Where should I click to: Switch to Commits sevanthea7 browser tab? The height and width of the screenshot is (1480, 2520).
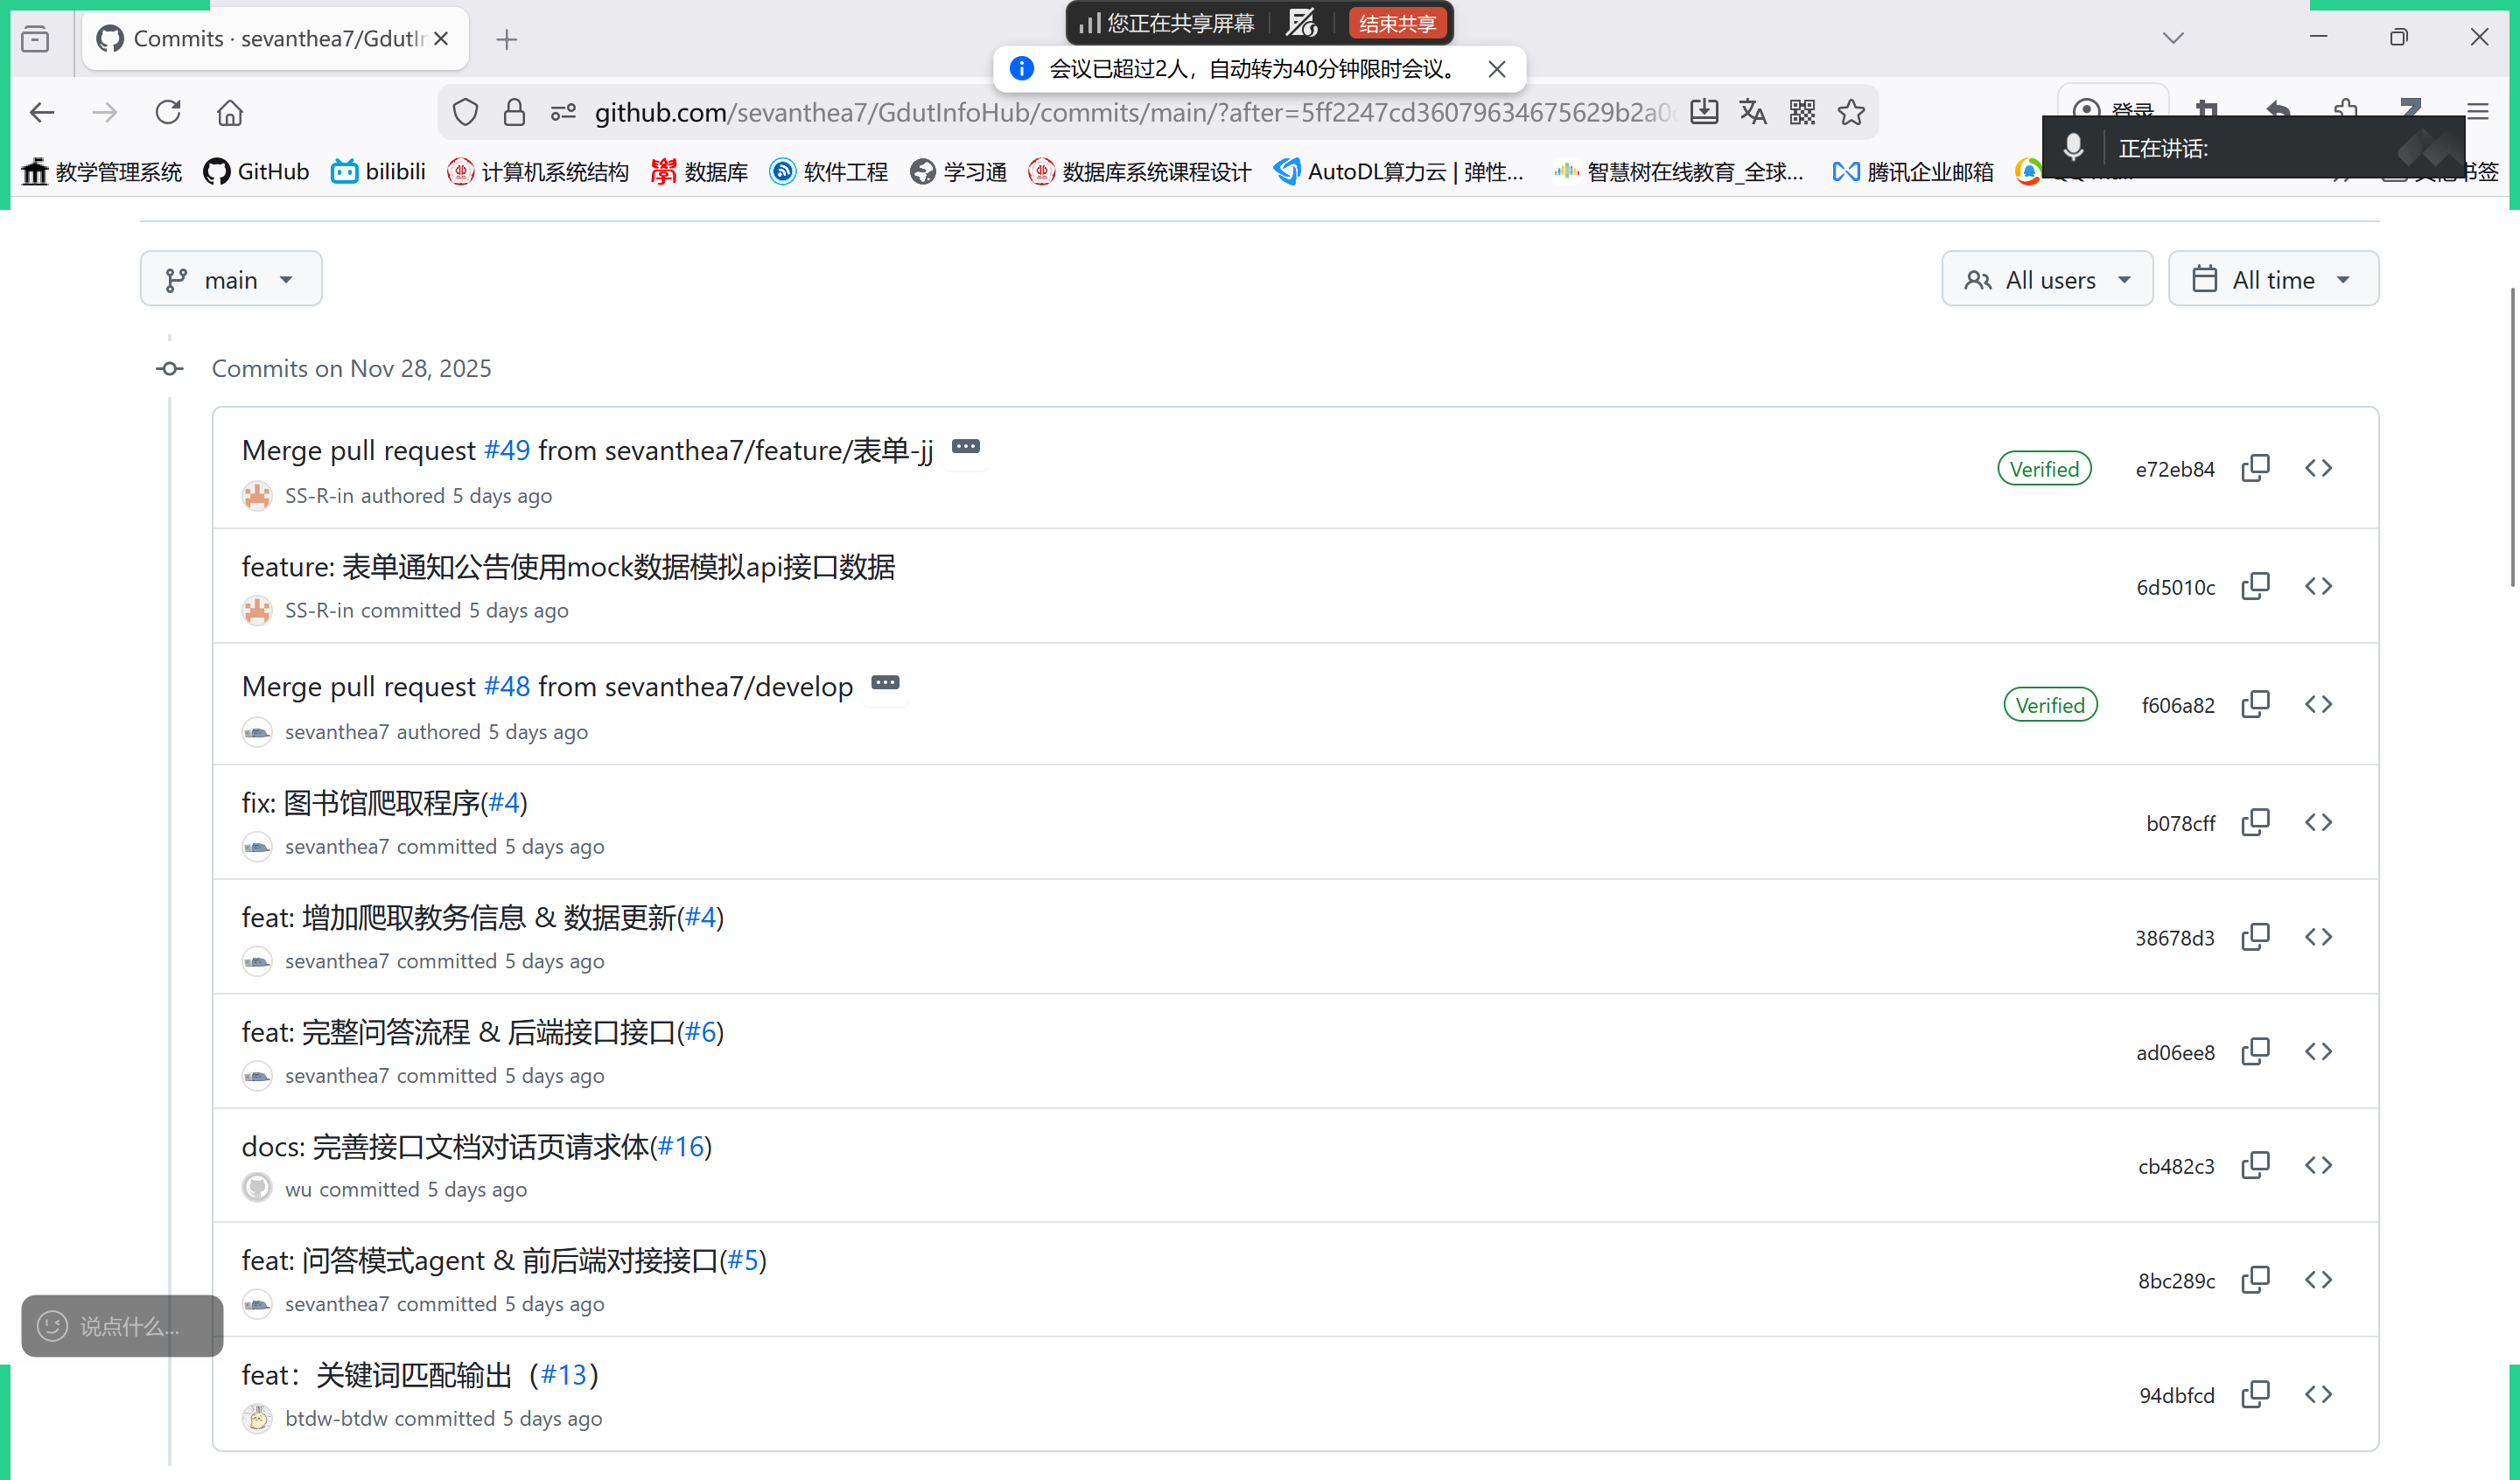click(x=272, y=39)
